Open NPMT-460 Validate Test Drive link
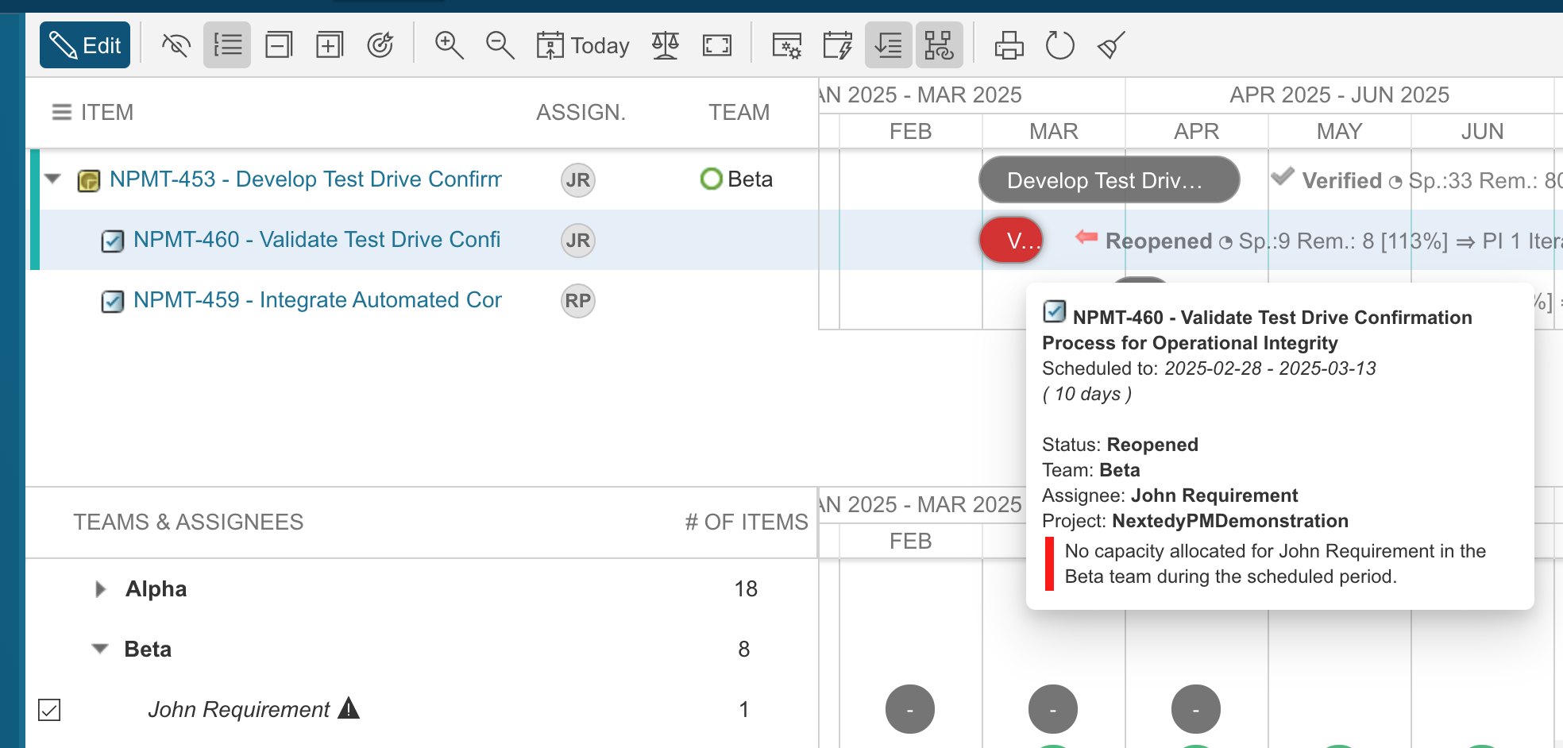 pos(317,240)
